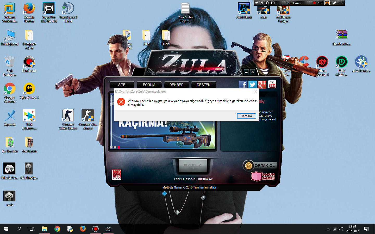Select Counter Strike Source desktop icon
The width and height of the screenshot is (375, 234).
[68, 120]
